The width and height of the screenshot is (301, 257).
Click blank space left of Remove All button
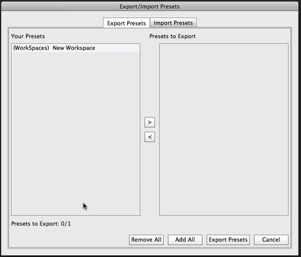pos(70,240)
